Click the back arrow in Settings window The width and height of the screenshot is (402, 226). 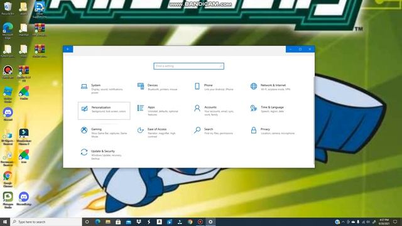[x=68, y=49]
